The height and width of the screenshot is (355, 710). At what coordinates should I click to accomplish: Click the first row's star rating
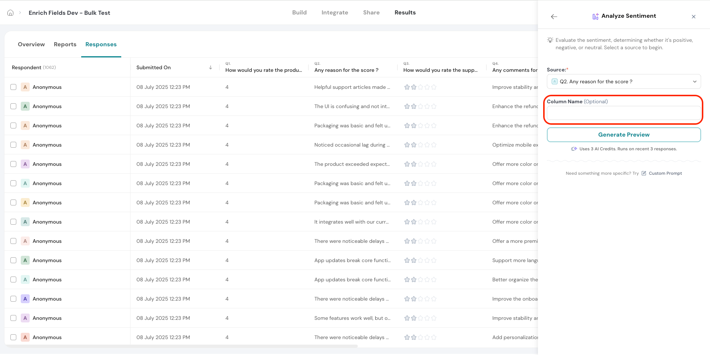[420, 87]
